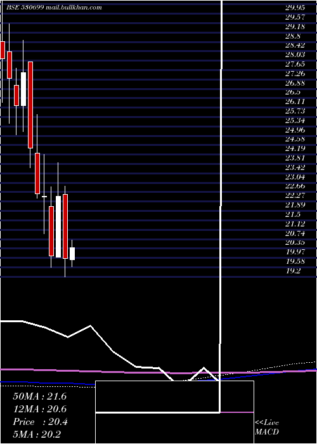Click the 23.04 price axis label
The image size is (317, 444).
point(295,177)
